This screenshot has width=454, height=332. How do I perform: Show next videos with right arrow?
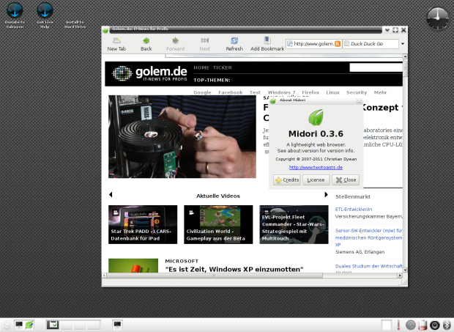pyautogui.click(x=326, y=195)
